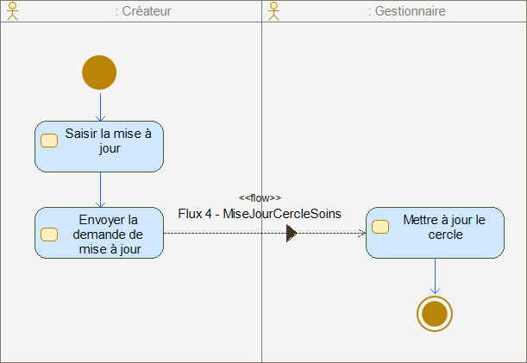This screenshot has height=363, width=527.
Task: Select the arrow from Mettre à jour to final node
Action: click(x=435, y=276)
